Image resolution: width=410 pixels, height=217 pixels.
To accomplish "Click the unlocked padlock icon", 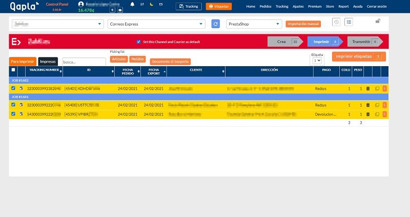I will (378, 21).
